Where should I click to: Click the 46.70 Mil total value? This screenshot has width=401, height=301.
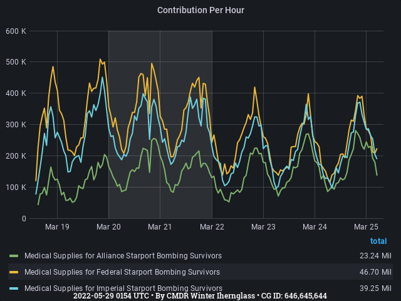[x=375, y=272]
